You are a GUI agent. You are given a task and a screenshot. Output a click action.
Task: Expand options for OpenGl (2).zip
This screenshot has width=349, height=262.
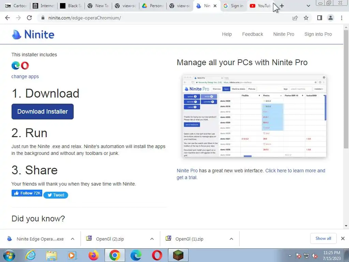click(152, 239)
